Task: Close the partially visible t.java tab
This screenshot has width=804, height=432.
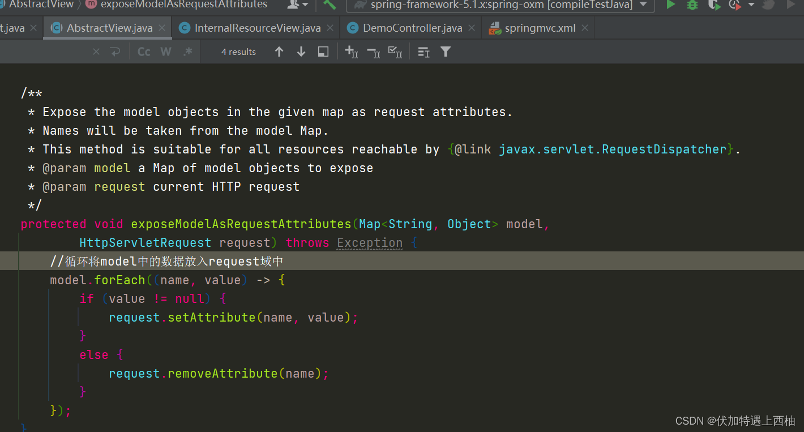Action: [33, 28]
